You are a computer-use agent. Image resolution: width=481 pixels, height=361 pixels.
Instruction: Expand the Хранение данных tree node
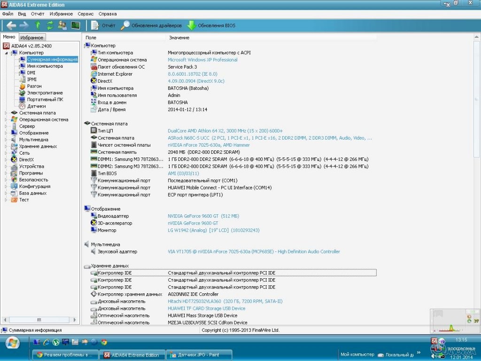(x=6, y=146)
